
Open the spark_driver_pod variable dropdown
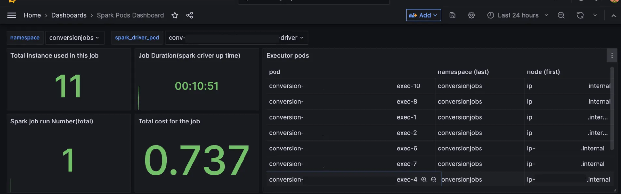coord(236,38)
